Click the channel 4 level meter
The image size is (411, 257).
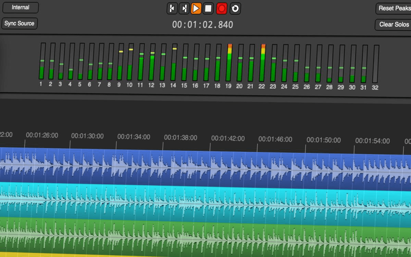coord(71,61)
